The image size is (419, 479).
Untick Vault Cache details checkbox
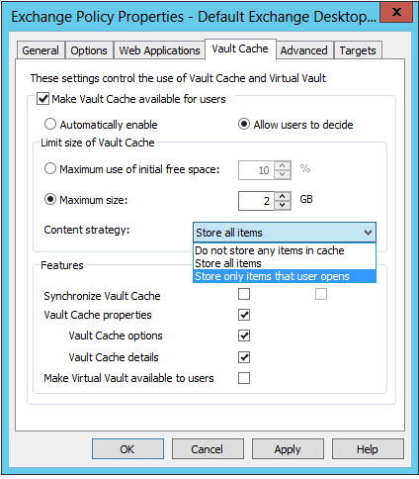244,357
